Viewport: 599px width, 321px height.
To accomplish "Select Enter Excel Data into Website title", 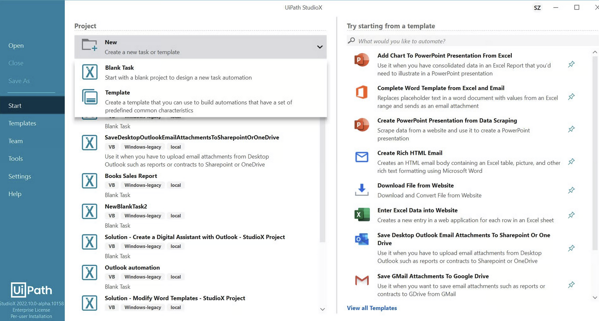I will point(417,210).
